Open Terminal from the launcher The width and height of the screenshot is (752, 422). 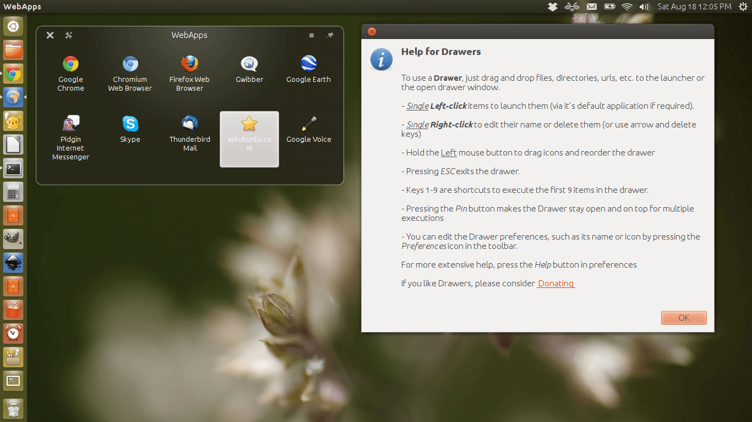13,168
